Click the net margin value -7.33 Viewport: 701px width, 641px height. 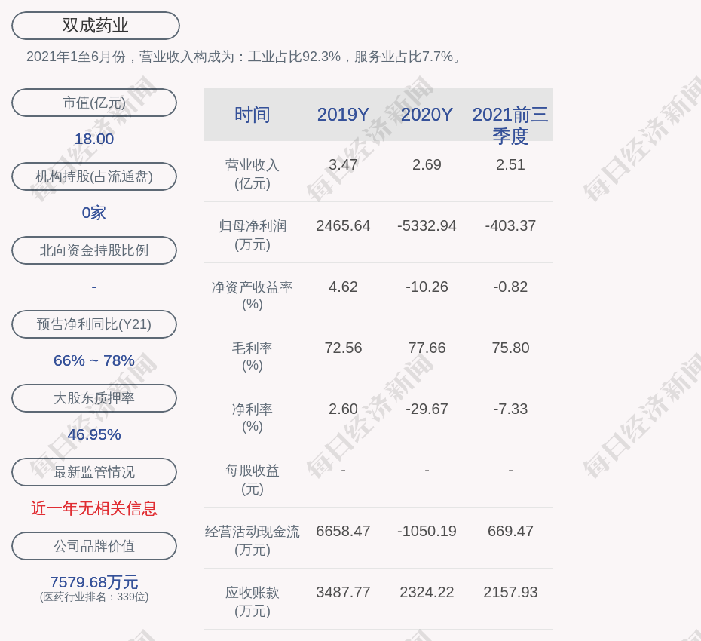click(510, 409)
